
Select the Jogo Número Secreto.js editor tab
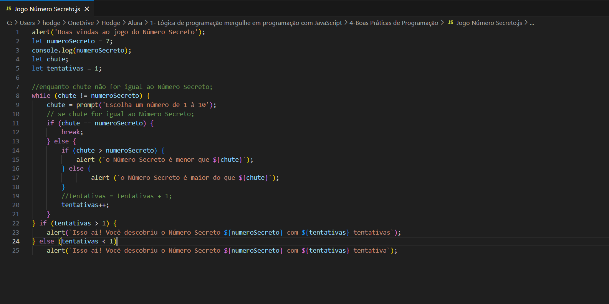coord(47,9)
